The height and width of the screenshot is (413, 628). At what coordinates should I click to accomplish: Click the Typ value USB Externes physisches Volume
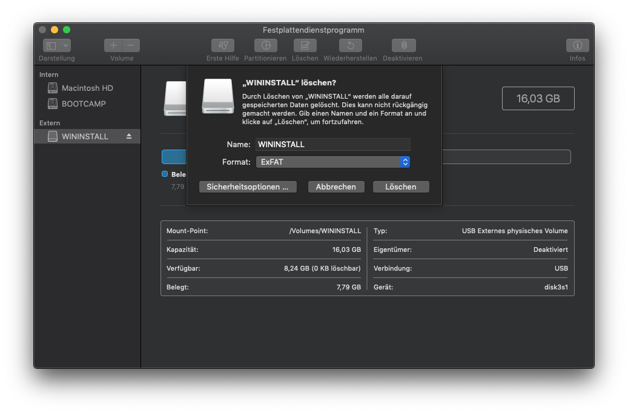point(515,231)
